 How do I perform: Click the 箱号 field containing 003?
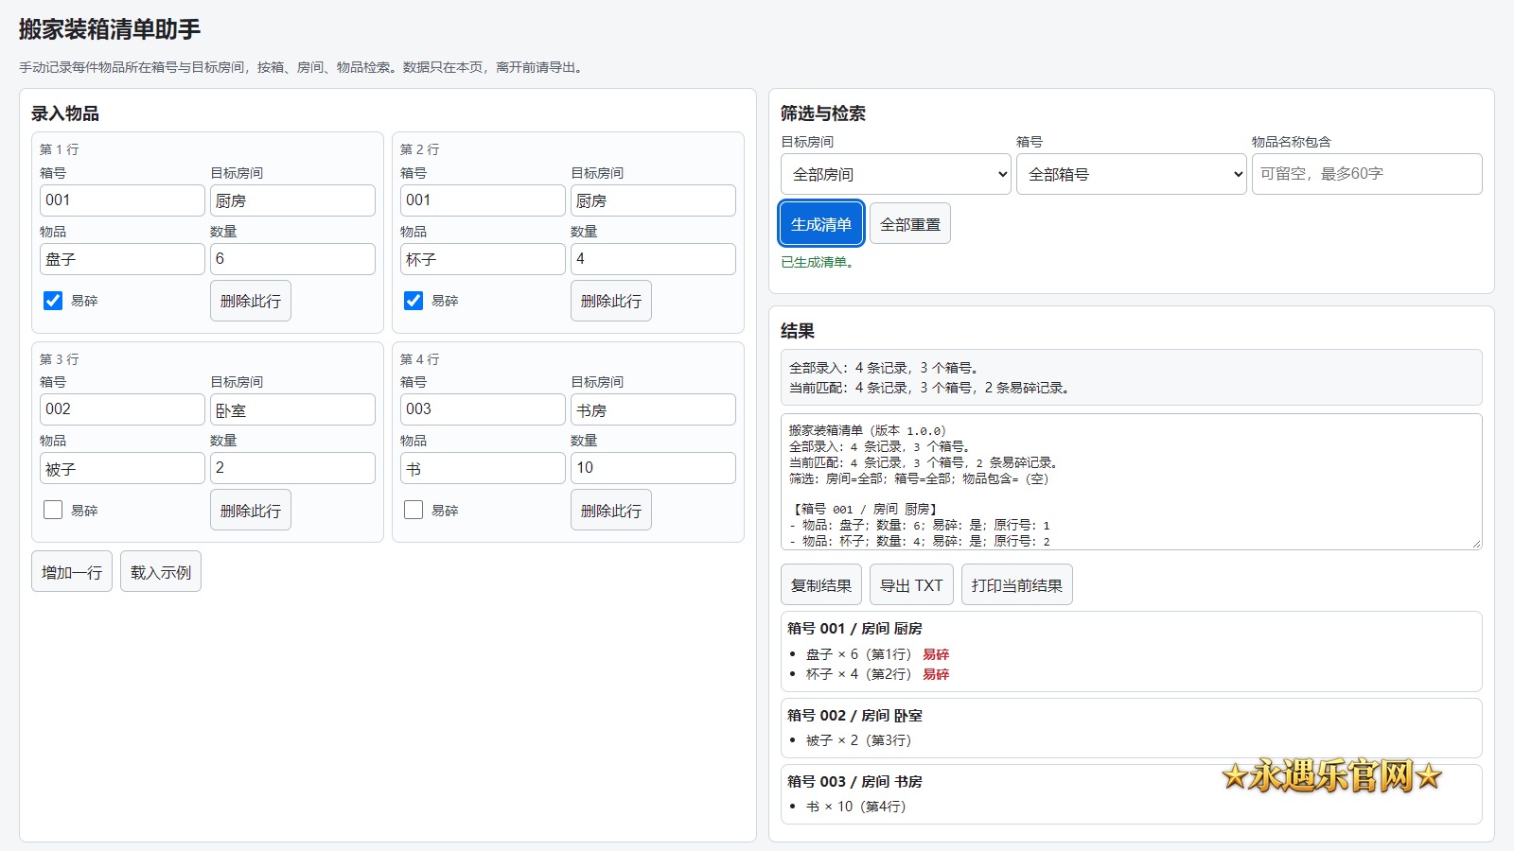point(483,409)
